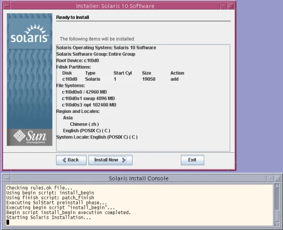Click 'Executing SolStart preinstall phase...' console line
This screenshot has height=230, width=283.
pyautogui.click(x=56, y=202)
